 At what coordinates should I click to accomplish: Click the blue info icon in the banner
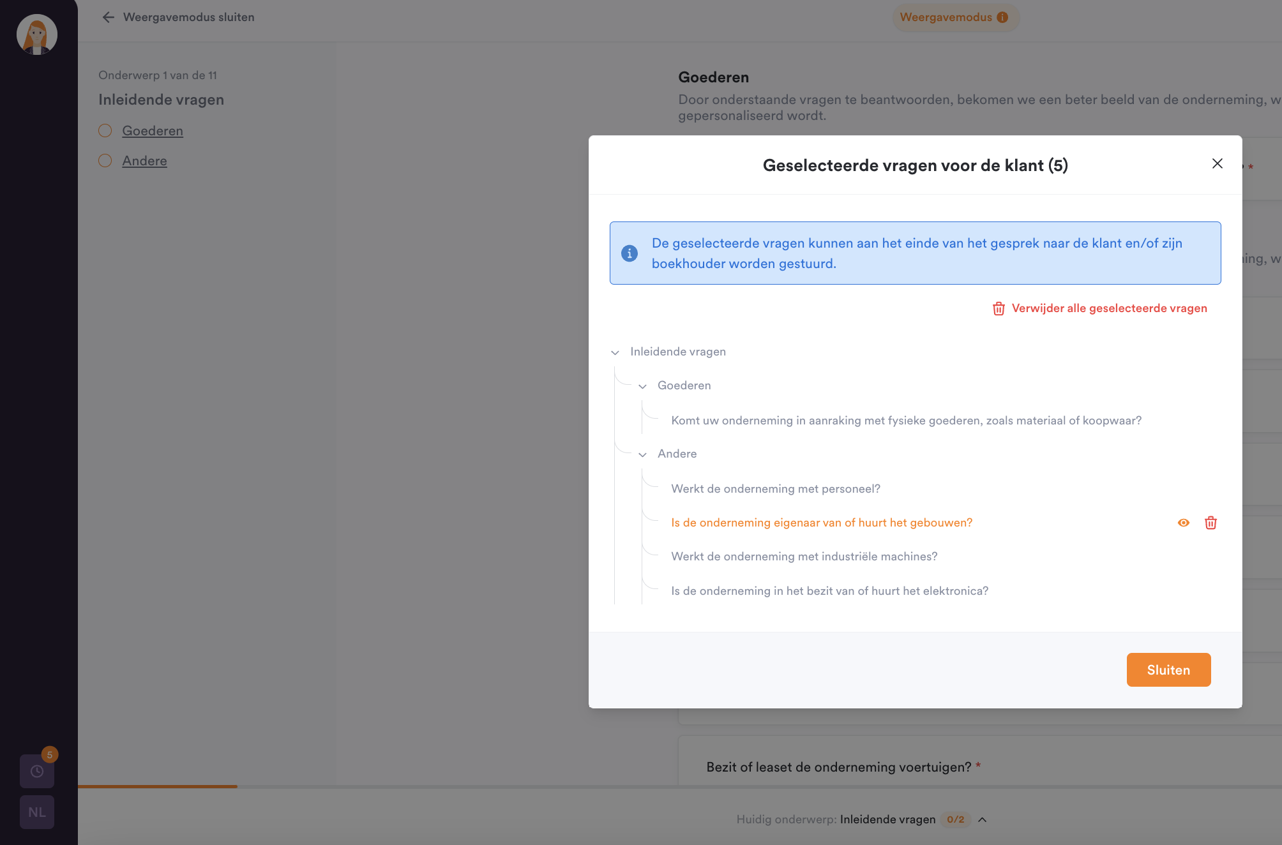[630, 253]
